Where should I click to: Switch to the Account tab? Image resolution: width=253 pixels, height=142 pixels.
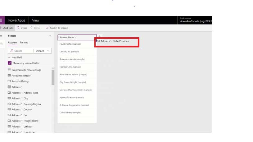click(x=12, y=42)
